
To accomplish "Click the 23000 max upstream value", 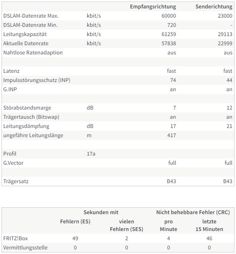I will point(225,16).
